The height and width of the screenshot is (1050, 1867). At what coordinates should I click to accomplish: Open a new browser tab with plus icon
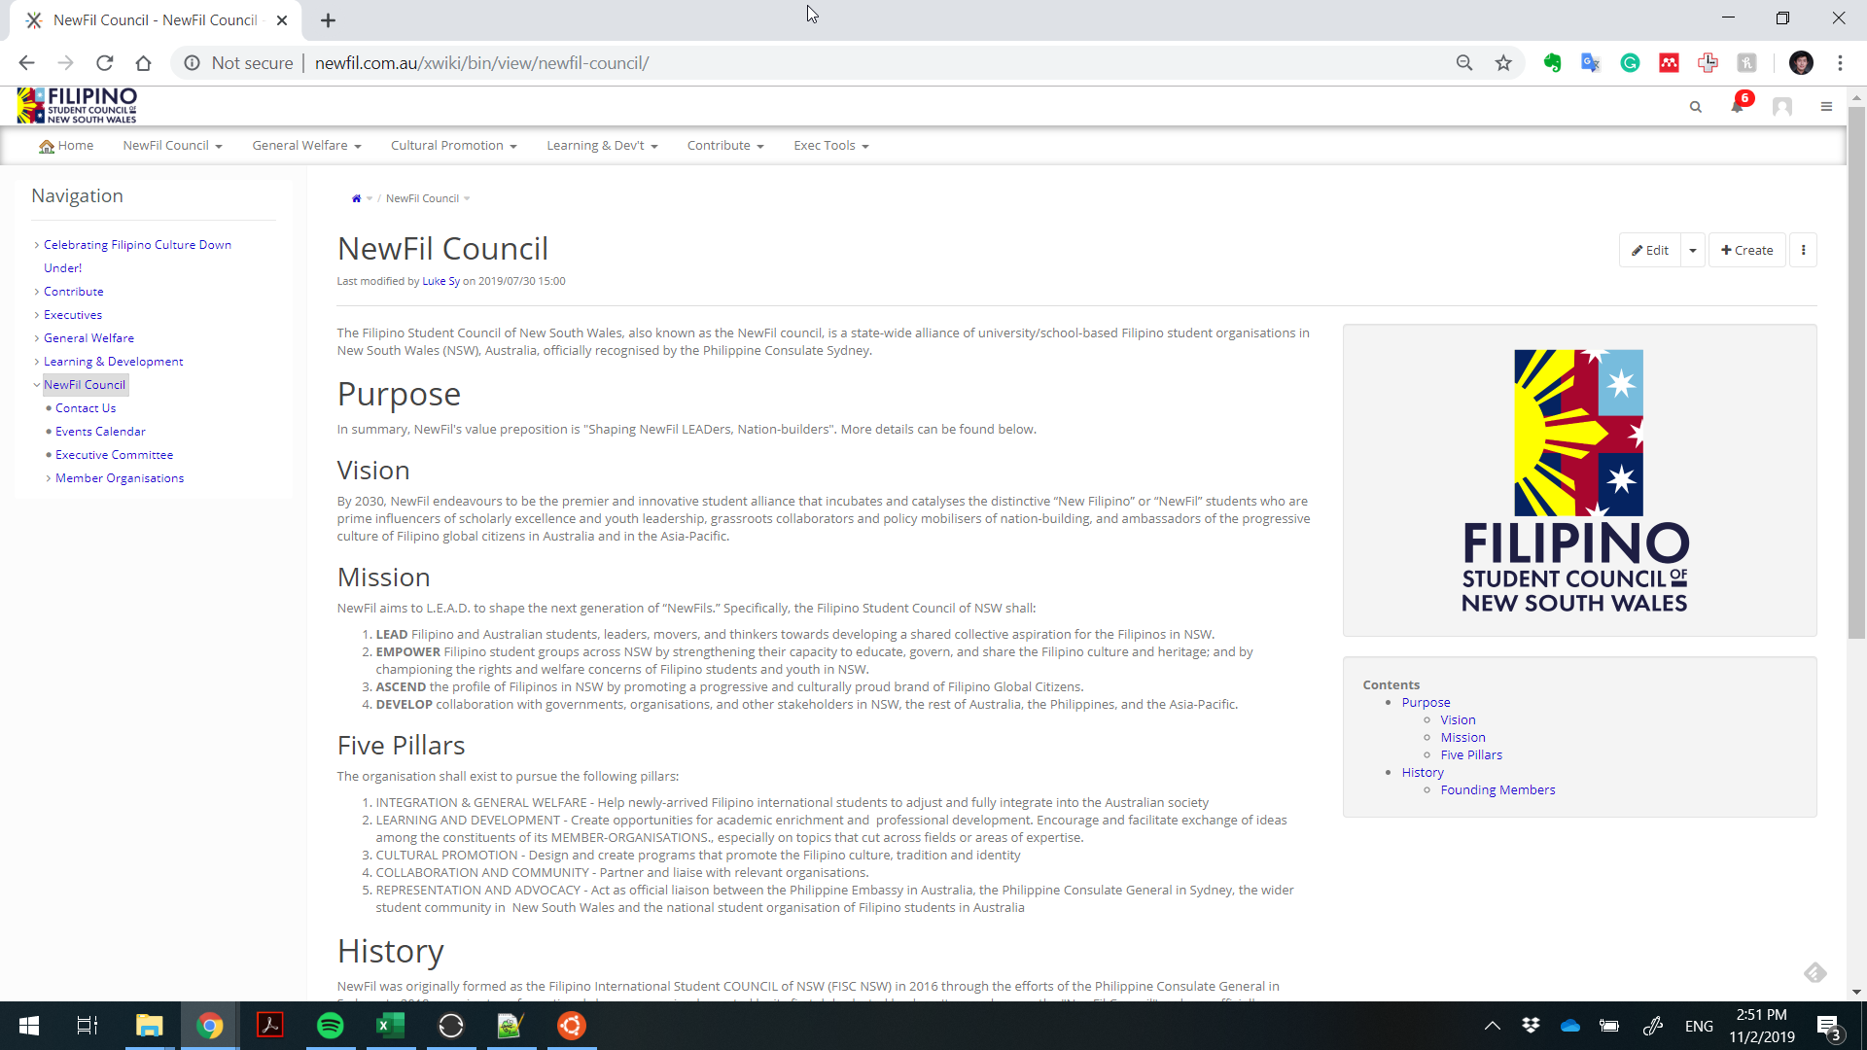click(x=328, y=20)
